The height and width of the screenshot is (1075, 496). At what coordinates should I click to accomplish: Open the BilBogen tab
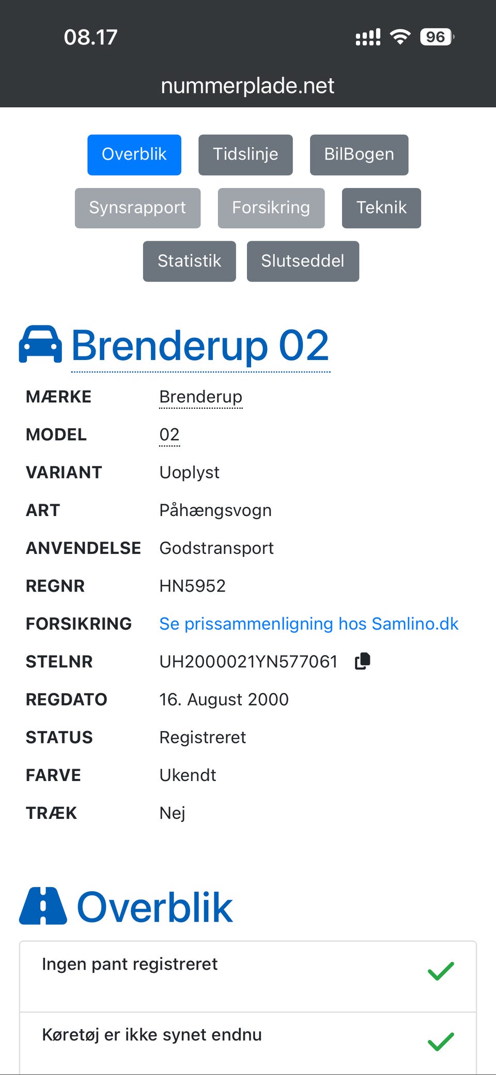359,154
